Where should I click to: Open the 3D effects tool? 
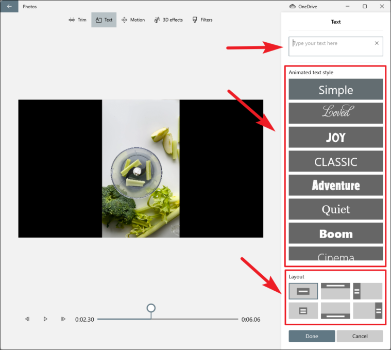coord(168,20)
